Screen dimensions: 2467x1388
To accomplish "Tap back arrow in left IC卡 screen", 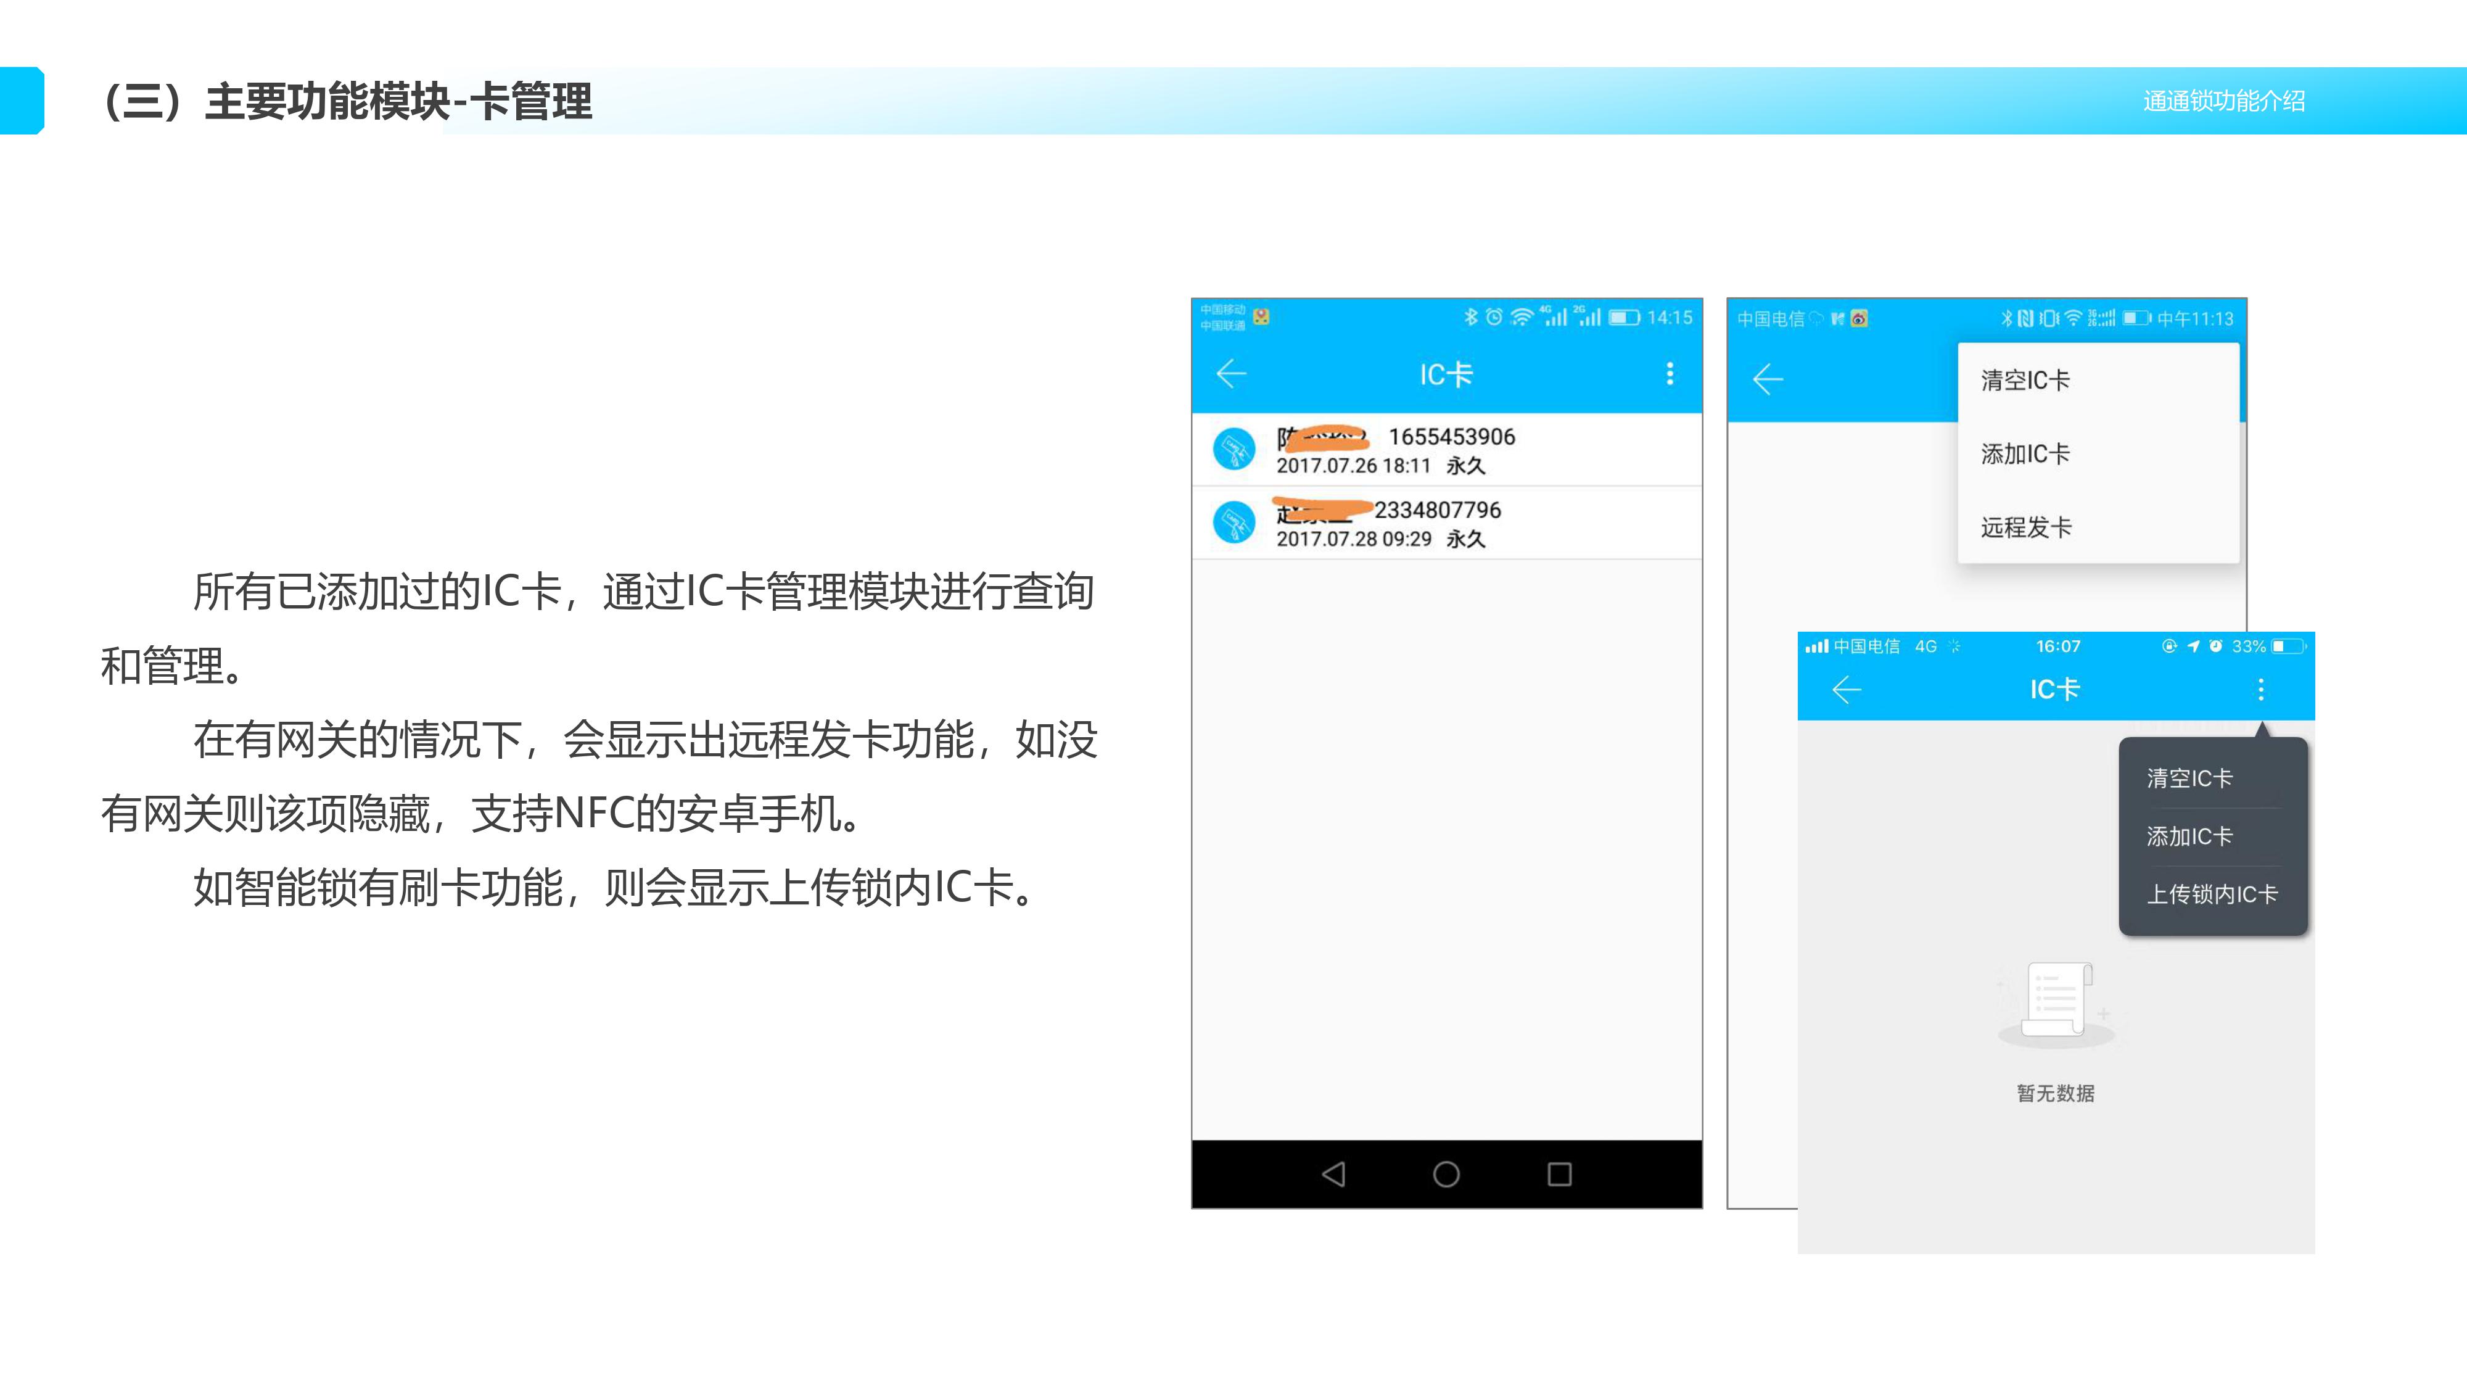I will pyautogui.click(x=1230, y=374).
